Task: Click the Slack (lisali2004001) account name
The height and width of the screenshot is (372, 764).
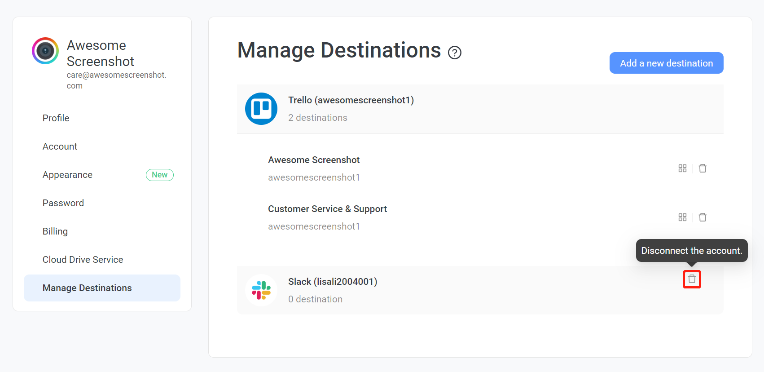Action: point(333,282)
